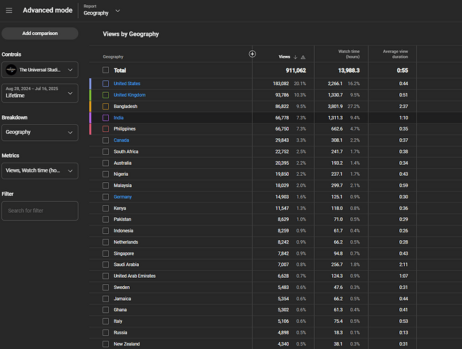Click the Views by Geography heading

point(131,34)
